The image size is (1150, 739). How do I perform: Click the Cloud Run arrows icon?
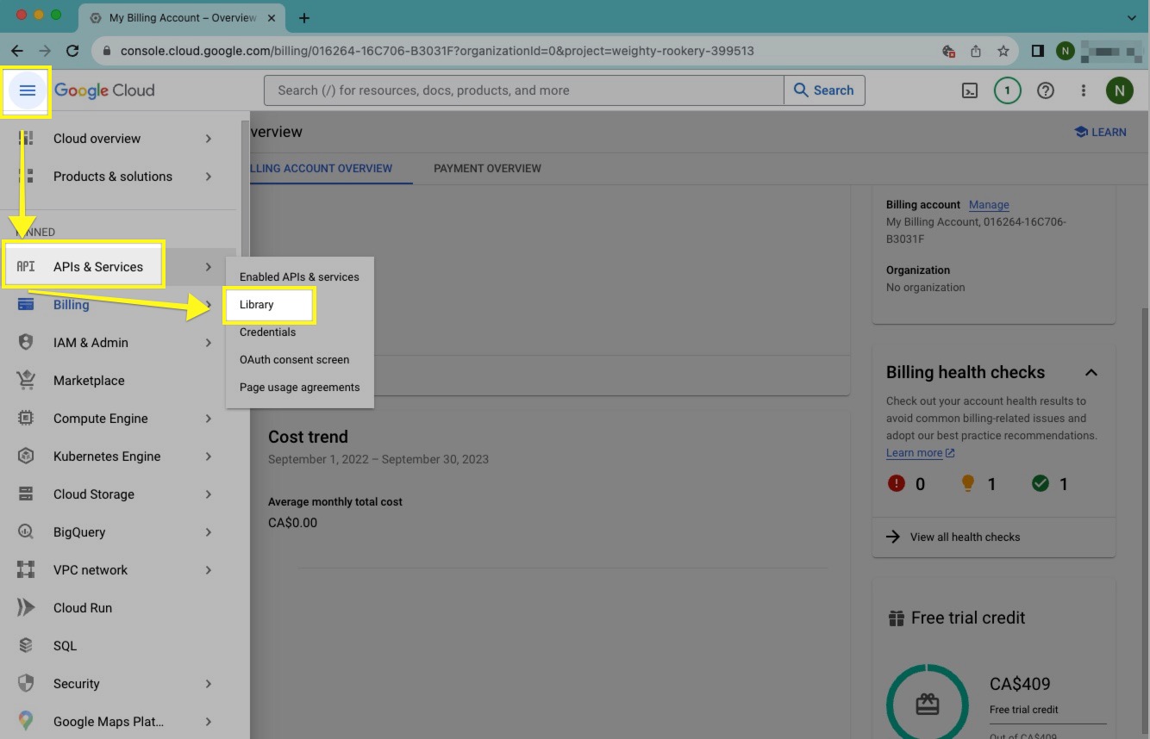26,608
